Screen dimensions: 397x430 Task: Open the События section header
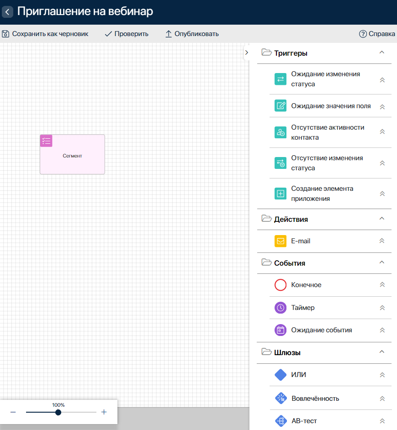pyautogui.click(x=324, y=263)
